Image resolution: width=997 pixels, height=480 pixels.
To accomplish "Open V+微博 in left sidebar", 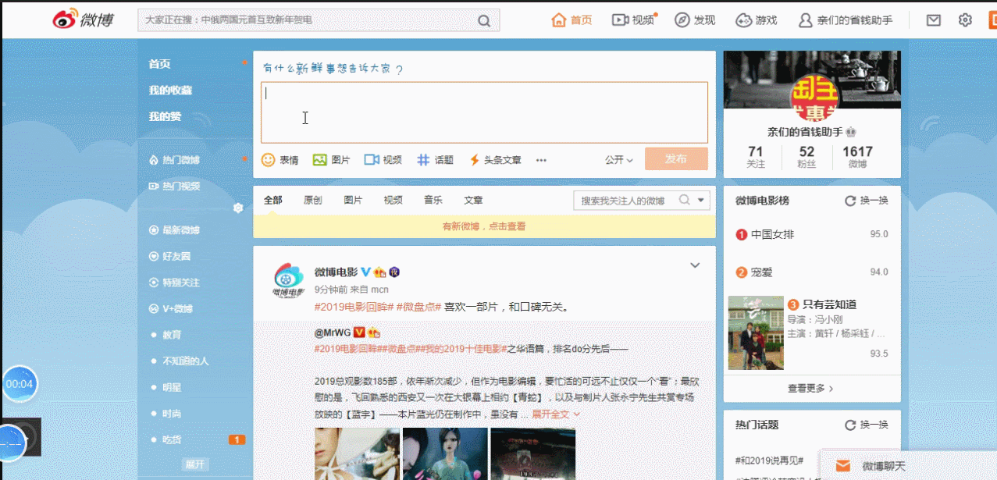I will click(x=171, y=309).
